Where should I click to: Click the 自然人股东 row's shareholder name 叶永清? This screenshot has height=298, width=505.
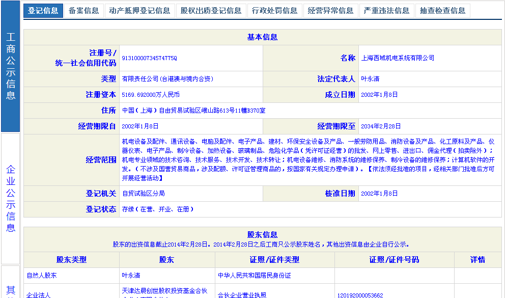[131, 276]
